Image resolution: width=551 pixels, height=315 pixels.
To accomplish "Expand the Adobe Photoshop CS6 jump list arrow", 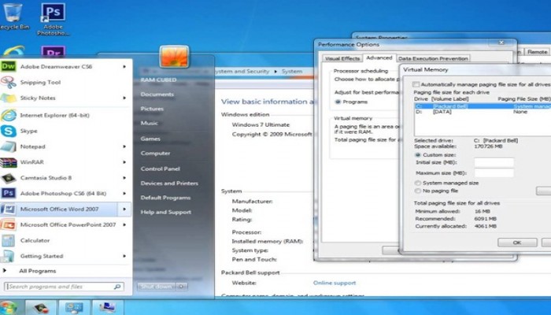I will [125, 192].
